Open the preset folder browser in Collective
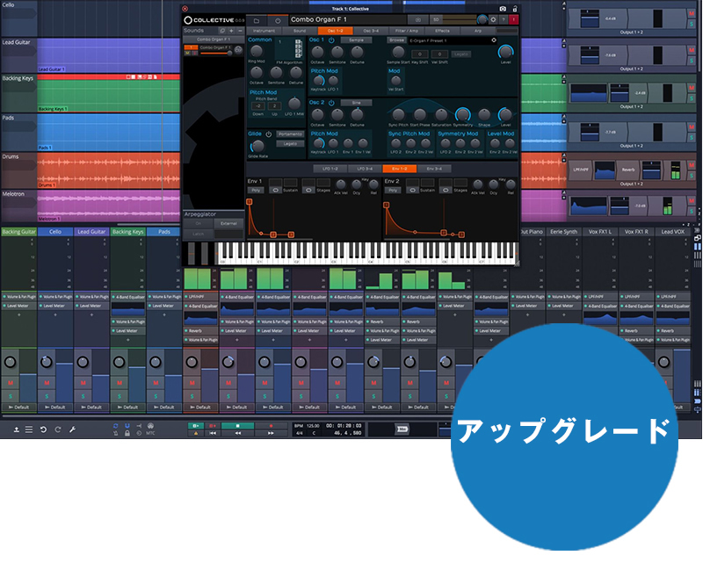Viewport: 703px width, 570px height. pyautogui.click(x=257, y=20)
